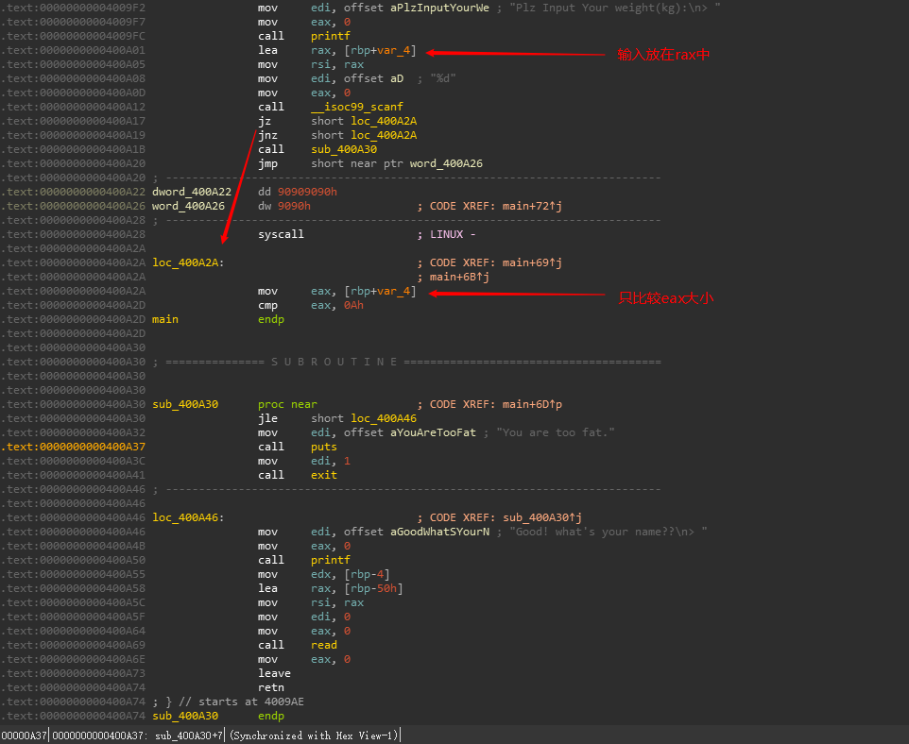Screen dimensions: 909x744
Task: Select the puts call target
Action: 323,447
